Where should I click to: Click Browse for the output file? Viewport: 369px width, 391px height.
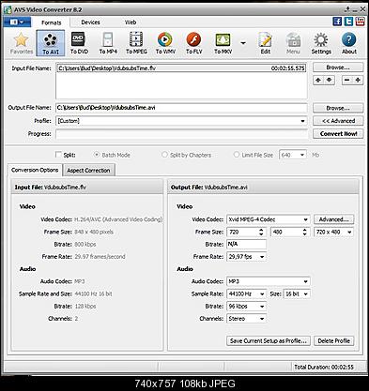pyautogui.click(x=338, y=108)
